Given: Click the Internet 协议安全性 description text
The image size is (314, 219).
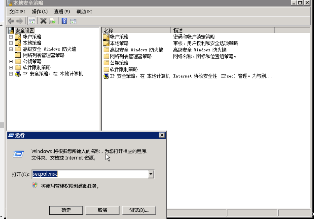Looking at the screenshot, I should point(222,76).
